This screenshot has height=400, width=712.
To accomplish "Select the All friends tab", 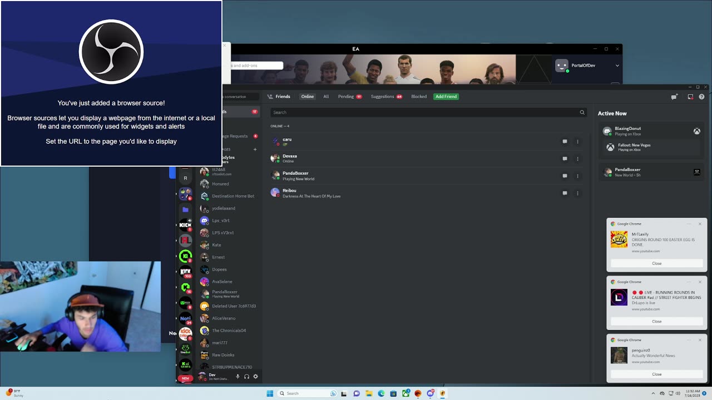I will tap(326, 97).
